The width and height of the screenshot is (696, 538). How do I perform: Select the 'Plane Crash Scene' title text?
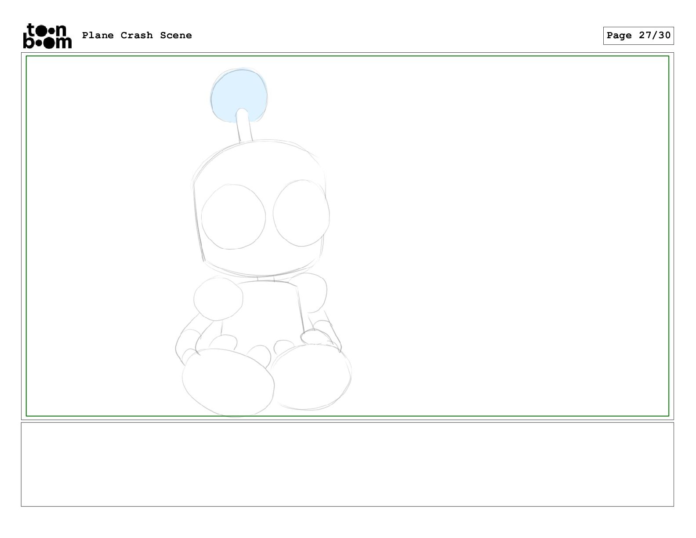[x=137, y=35]
